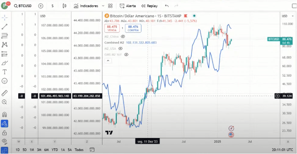Activate the zoom in tool
The image size is (297, 154).
point(4,102)
